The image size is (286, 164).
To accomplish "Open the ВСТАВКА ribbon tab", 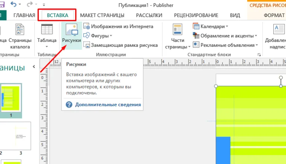I will [x=57, y=15].
